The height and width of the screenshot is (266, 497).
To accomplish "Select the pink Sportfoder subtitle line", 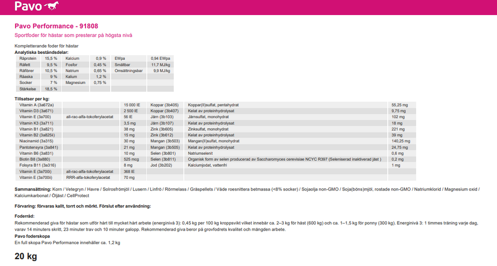I will coord(73,35).
